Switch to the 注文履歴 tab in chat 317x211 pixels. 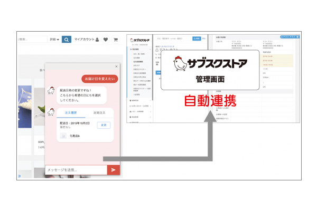(71, 113)
